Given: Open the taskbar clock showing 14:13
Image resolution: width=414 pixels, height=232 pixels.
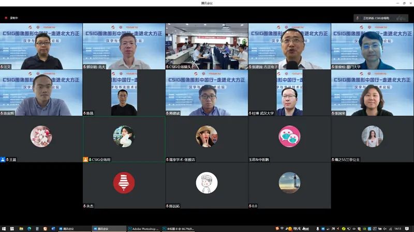Looking at the screenshot, I should tap(397, 229).
